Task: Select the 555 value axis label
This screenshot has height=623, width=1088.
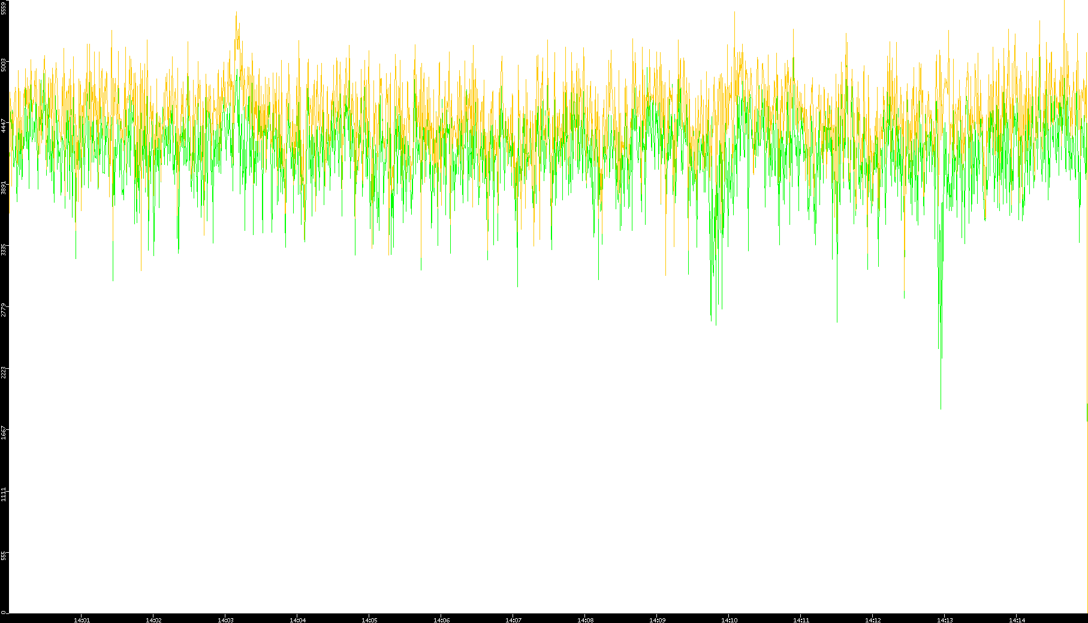Action: click(4, 556)
